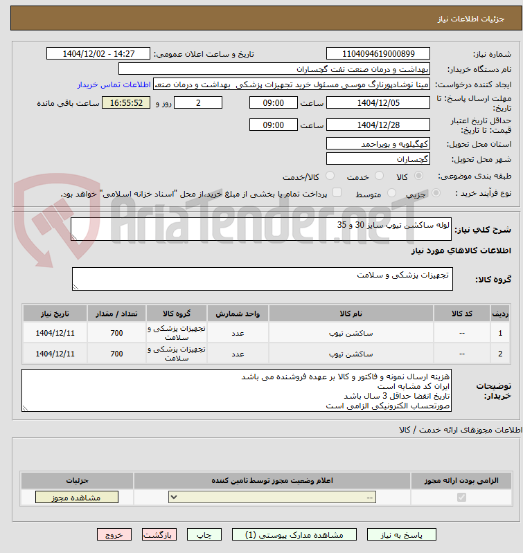Image resolution: width=523 pixels, height=553 pixels.
Task: Open the اعلام وضعیت مجوز dropdown
Action: pyautogui.click(x=272, y=497)
